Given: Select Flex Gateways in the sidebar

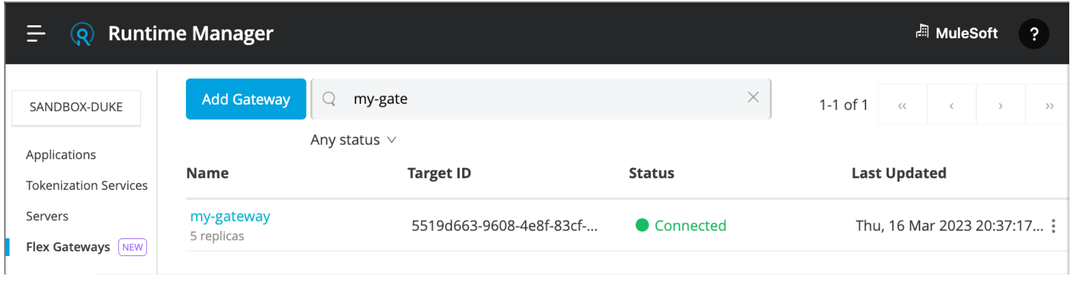Looking at the screenshot, I should click(x=68, y=247).
